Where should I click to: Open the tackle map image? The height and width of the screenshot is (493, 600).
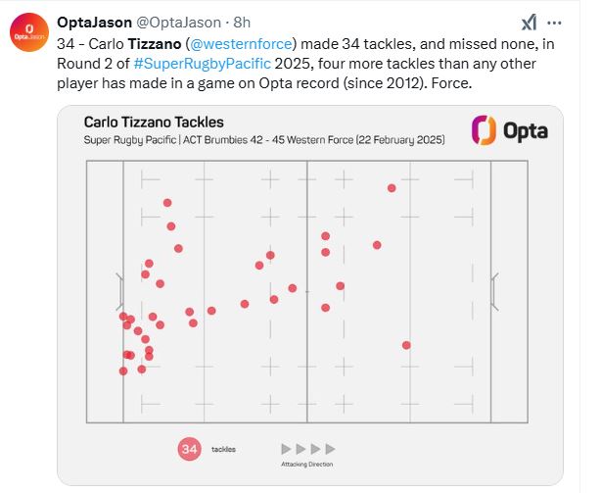pyautogui.click(x=310, y=295)
